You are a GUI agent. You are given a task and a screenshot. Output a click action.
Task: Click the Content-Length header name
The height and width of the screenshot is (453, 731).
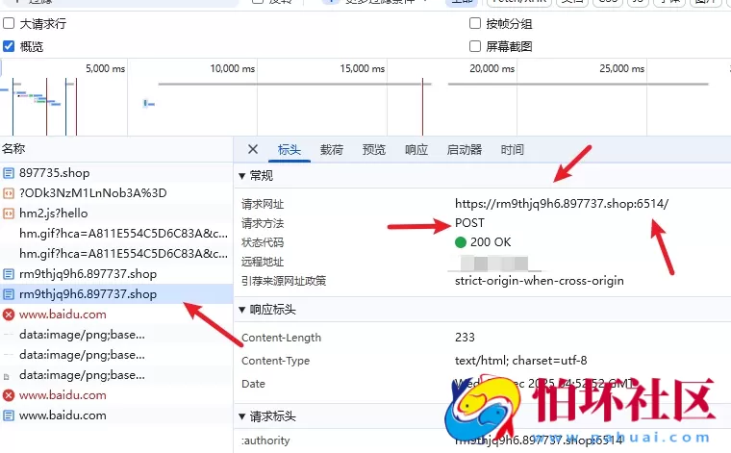281,338
